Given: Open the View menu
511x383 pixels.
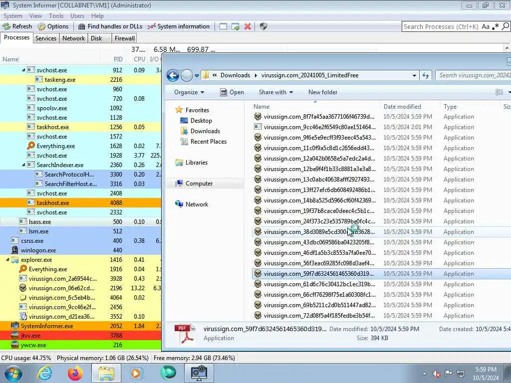Looking at the screenshot, I should click(35, 16).
